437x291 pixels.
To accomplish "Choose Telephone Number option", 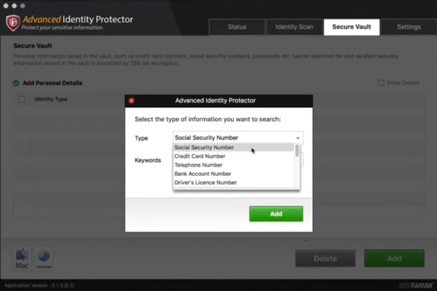I will click(x=233, y=165).
